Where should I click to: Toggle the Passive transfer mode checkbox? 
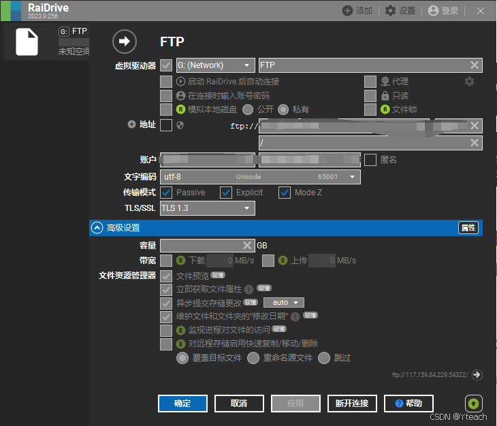pyautogui.click(x=166, y=193)
